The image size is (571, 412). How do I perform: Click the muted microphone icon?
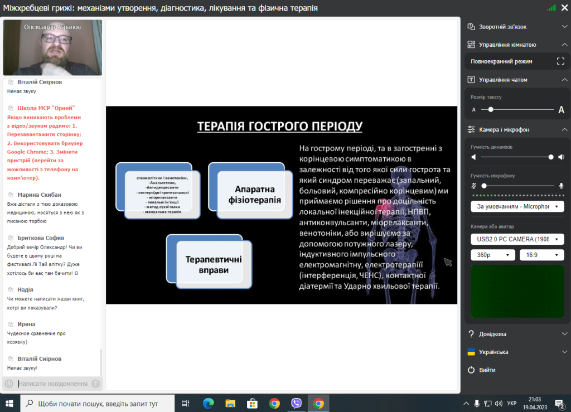click(474, 186)
